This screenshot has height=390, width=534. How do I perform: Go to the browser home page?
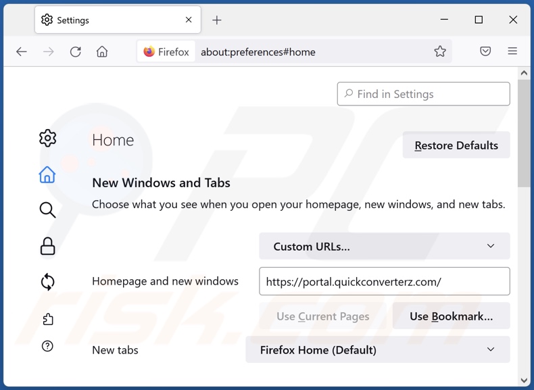tap(102, 52)
